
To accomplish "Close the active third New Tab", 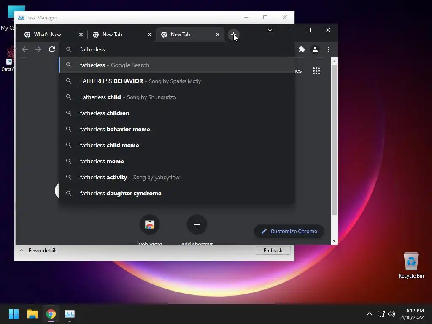I will tap(218, 35).
